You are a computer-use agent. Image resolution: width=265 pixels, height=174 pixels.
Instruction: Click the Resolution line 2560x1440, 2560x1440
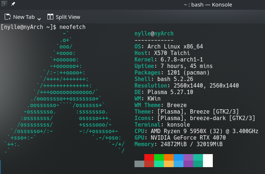[x=187, y=86]
